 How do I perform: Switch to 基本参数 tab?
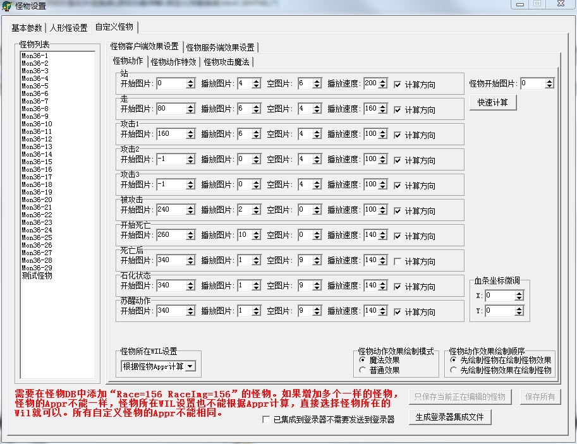click(x=27, y=28)
